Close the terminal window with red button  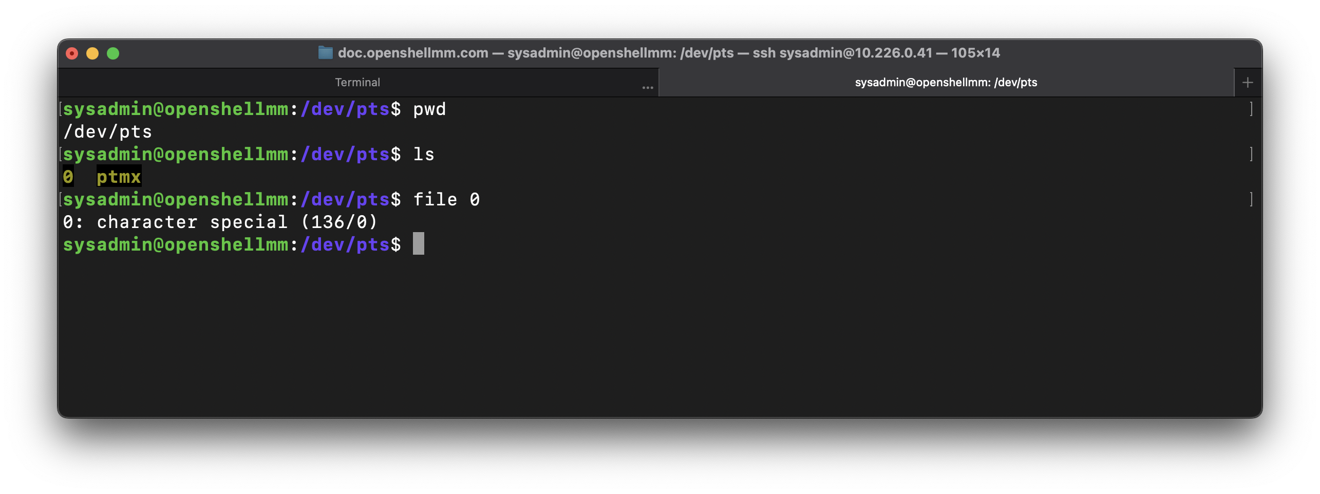point(72,53)
